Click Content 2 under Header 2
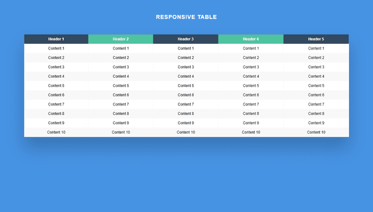The image size is (373, 212). click(121, 58)
